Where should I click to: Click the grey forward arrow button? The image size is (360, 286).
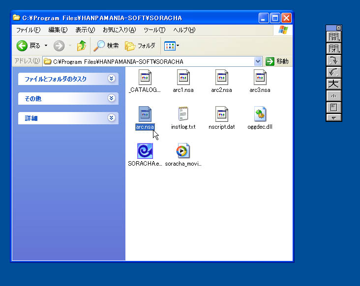pos(59,46)
